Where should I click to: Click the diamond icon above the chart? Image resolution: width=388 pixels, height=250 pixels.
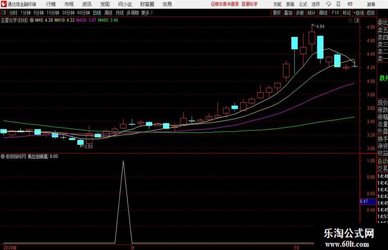coord(350,21)
